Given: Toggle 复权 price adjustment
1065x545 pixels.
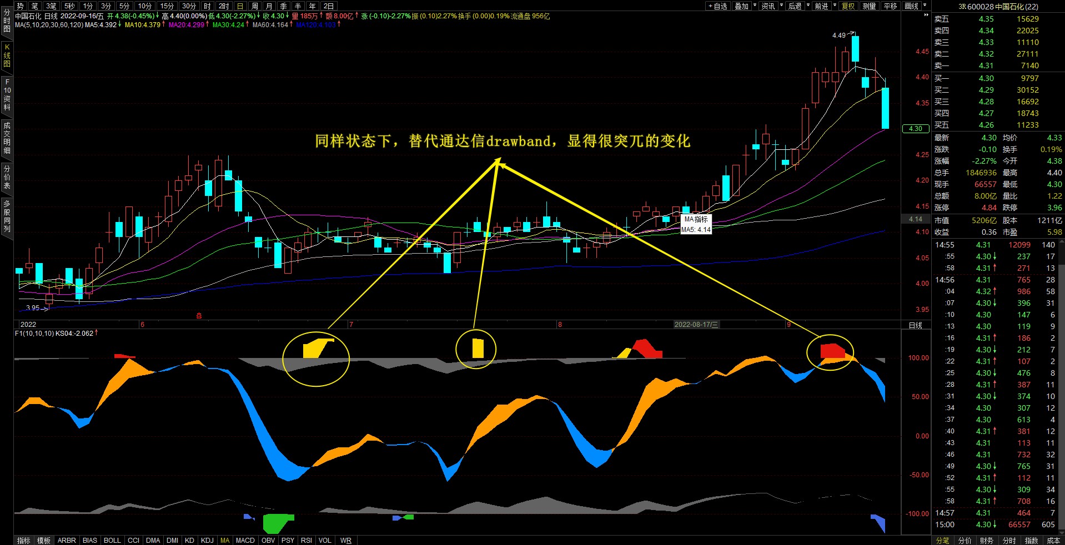Looking at the screenshot, I should pyautogui.click(x=848, y=6).
